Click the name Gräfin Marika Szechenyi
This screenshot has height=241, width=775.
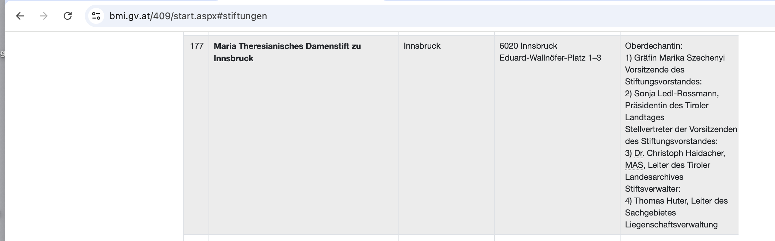coord(679,58)
